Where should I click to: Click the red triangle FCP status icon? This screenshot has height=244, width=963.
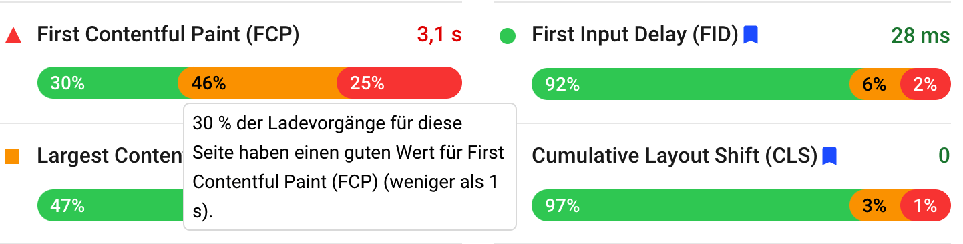click(13, 36)
